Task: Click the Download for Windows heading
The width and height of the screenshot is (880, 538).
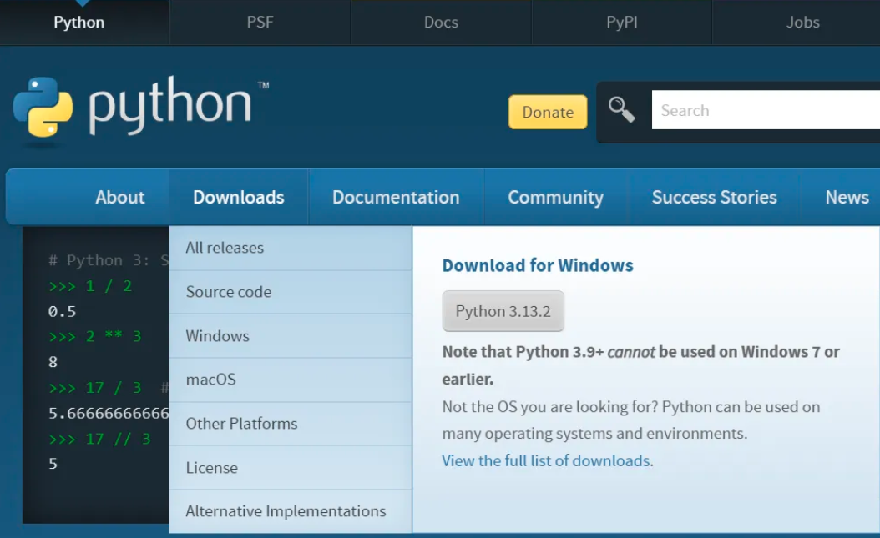Action: [538, 265]
